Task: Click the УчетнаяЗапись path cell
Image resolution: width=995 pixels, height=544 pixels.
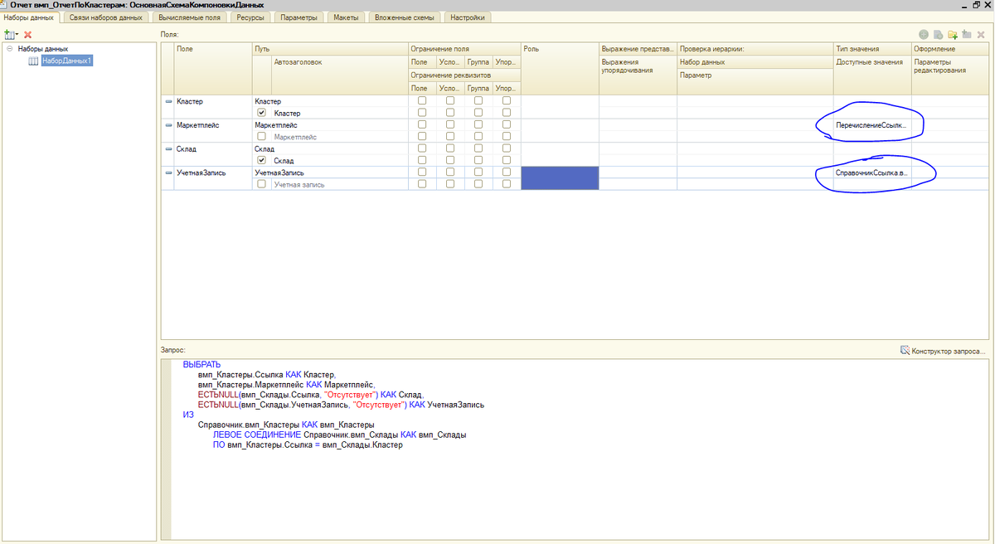Action: [x=330, y=172]
